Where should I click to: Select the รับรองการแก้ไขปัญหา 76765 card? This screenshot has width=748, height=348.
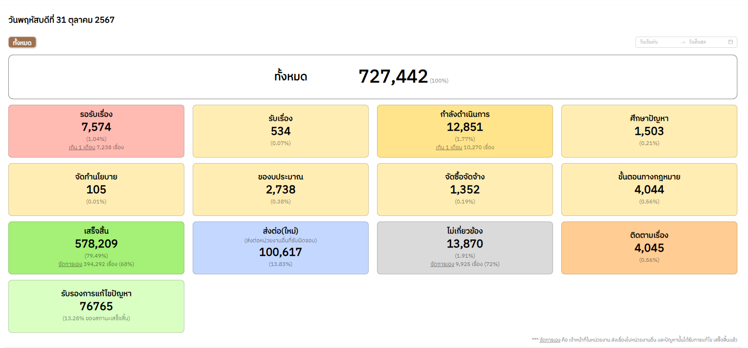click(x=96, y=306)
